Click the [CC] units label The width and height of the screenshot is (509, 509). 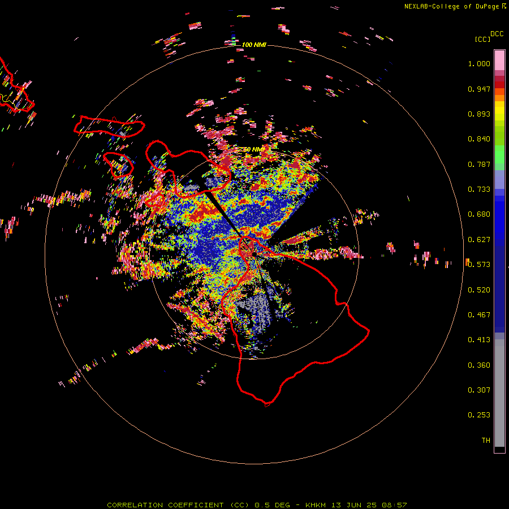pos(482,39)
